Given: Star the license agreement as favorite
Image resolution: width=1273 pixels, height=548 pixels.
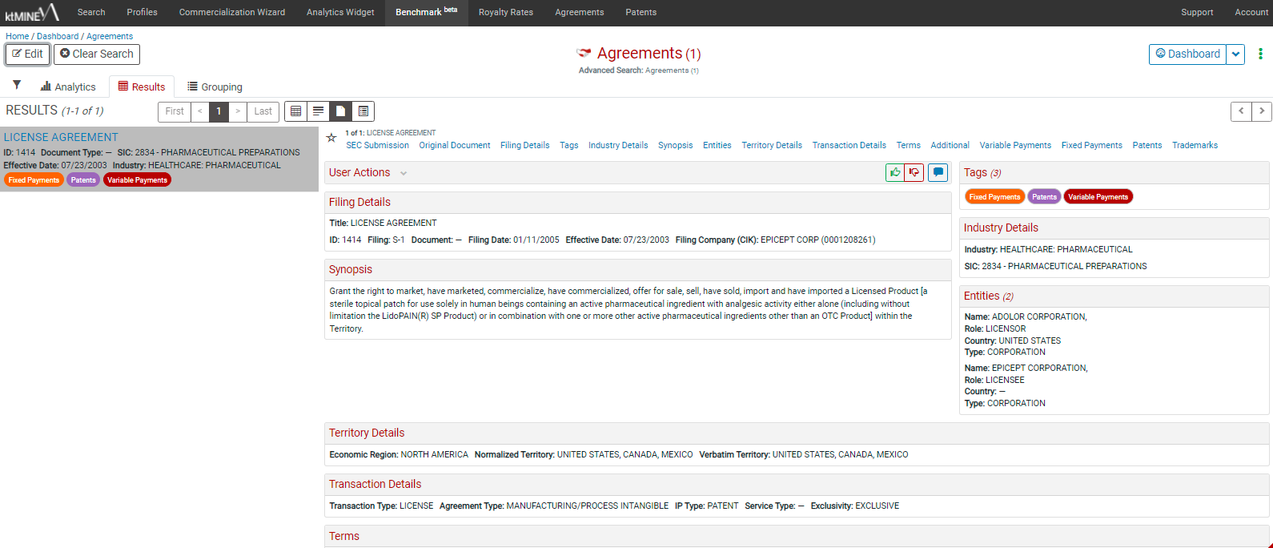Looking at the screenshot, I should click(331, 138).
